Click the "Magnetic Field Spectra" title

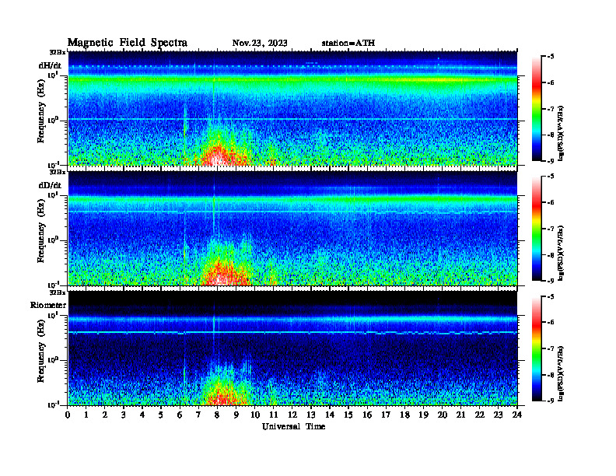pos(128,43)
